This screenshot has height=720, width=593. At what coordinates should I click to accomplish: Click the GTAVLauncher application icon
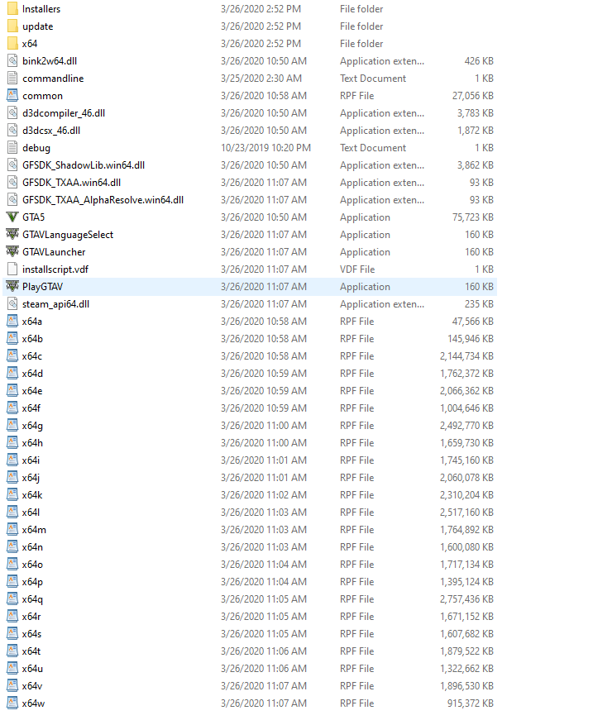tap(13, 251)
